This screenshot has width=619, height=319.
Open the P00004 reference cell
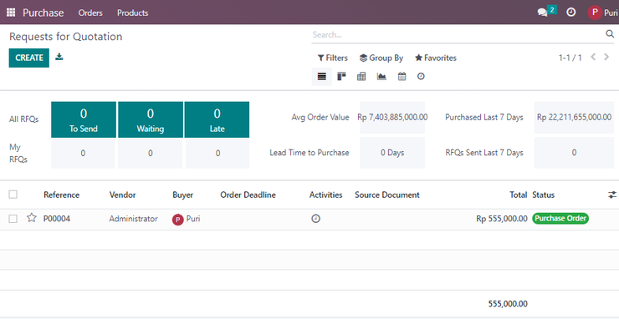(x=57, y=219)
